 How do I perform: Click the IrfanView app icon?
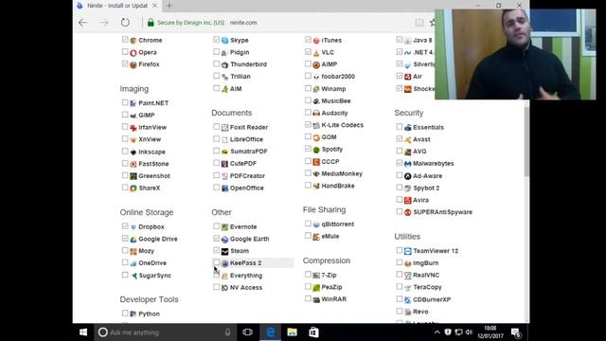134,127
